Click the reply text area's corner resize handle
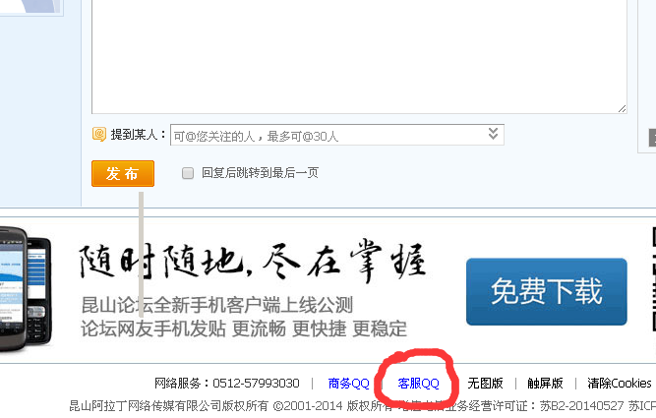 [622, 109]
